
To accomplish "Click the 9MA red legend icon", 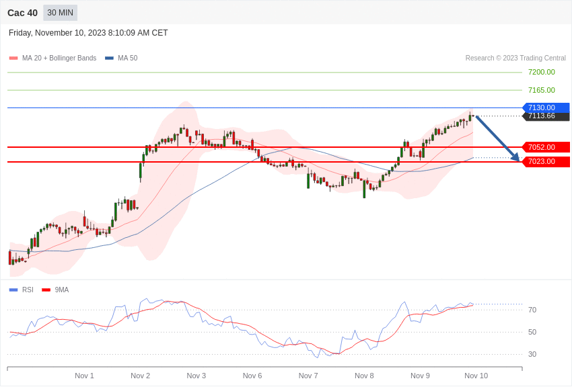I will click(x=44, y=290).
